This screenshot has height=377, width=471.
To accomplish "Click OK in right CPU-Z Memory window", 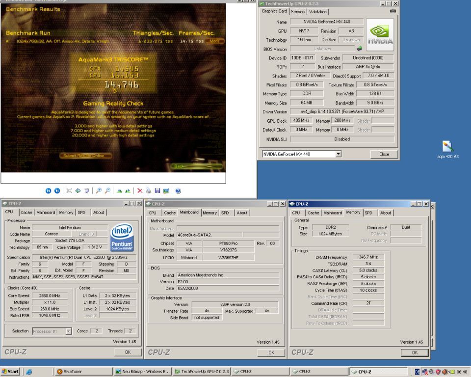I will [415, 352].
